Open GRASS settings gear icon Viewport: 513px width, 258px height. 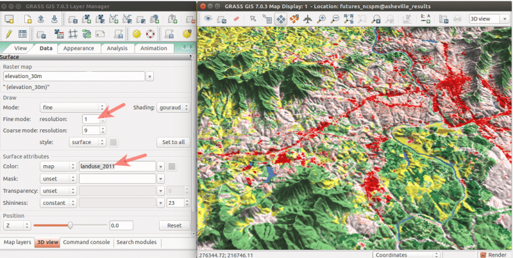coord(137,34)
